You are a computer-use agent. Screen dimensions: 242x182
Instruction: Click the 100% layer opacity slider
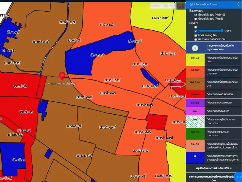tap(211, 31)
